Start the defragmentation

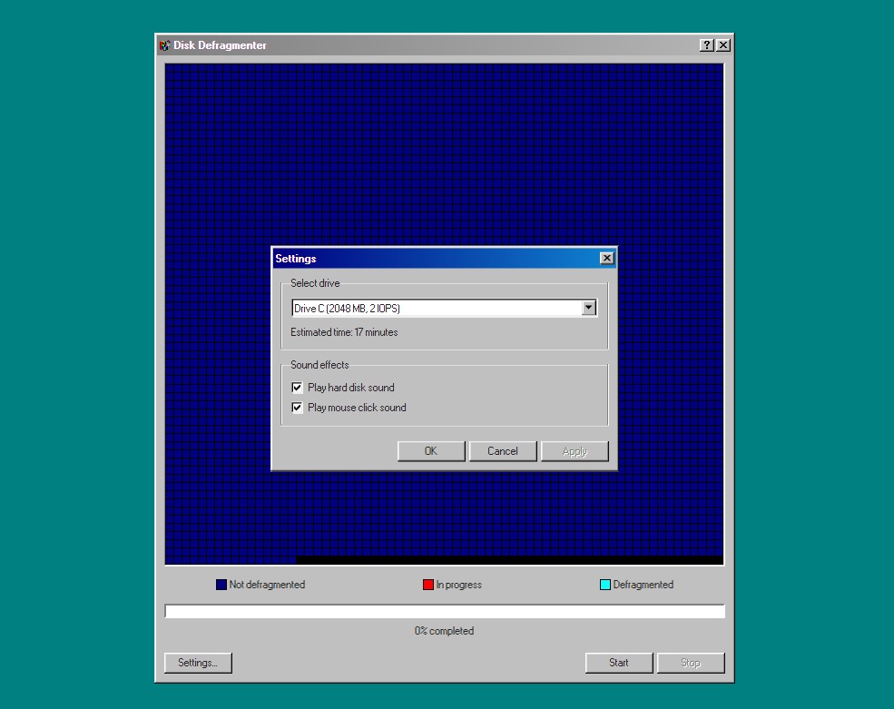pyautogui.click(x=619, y=663)
